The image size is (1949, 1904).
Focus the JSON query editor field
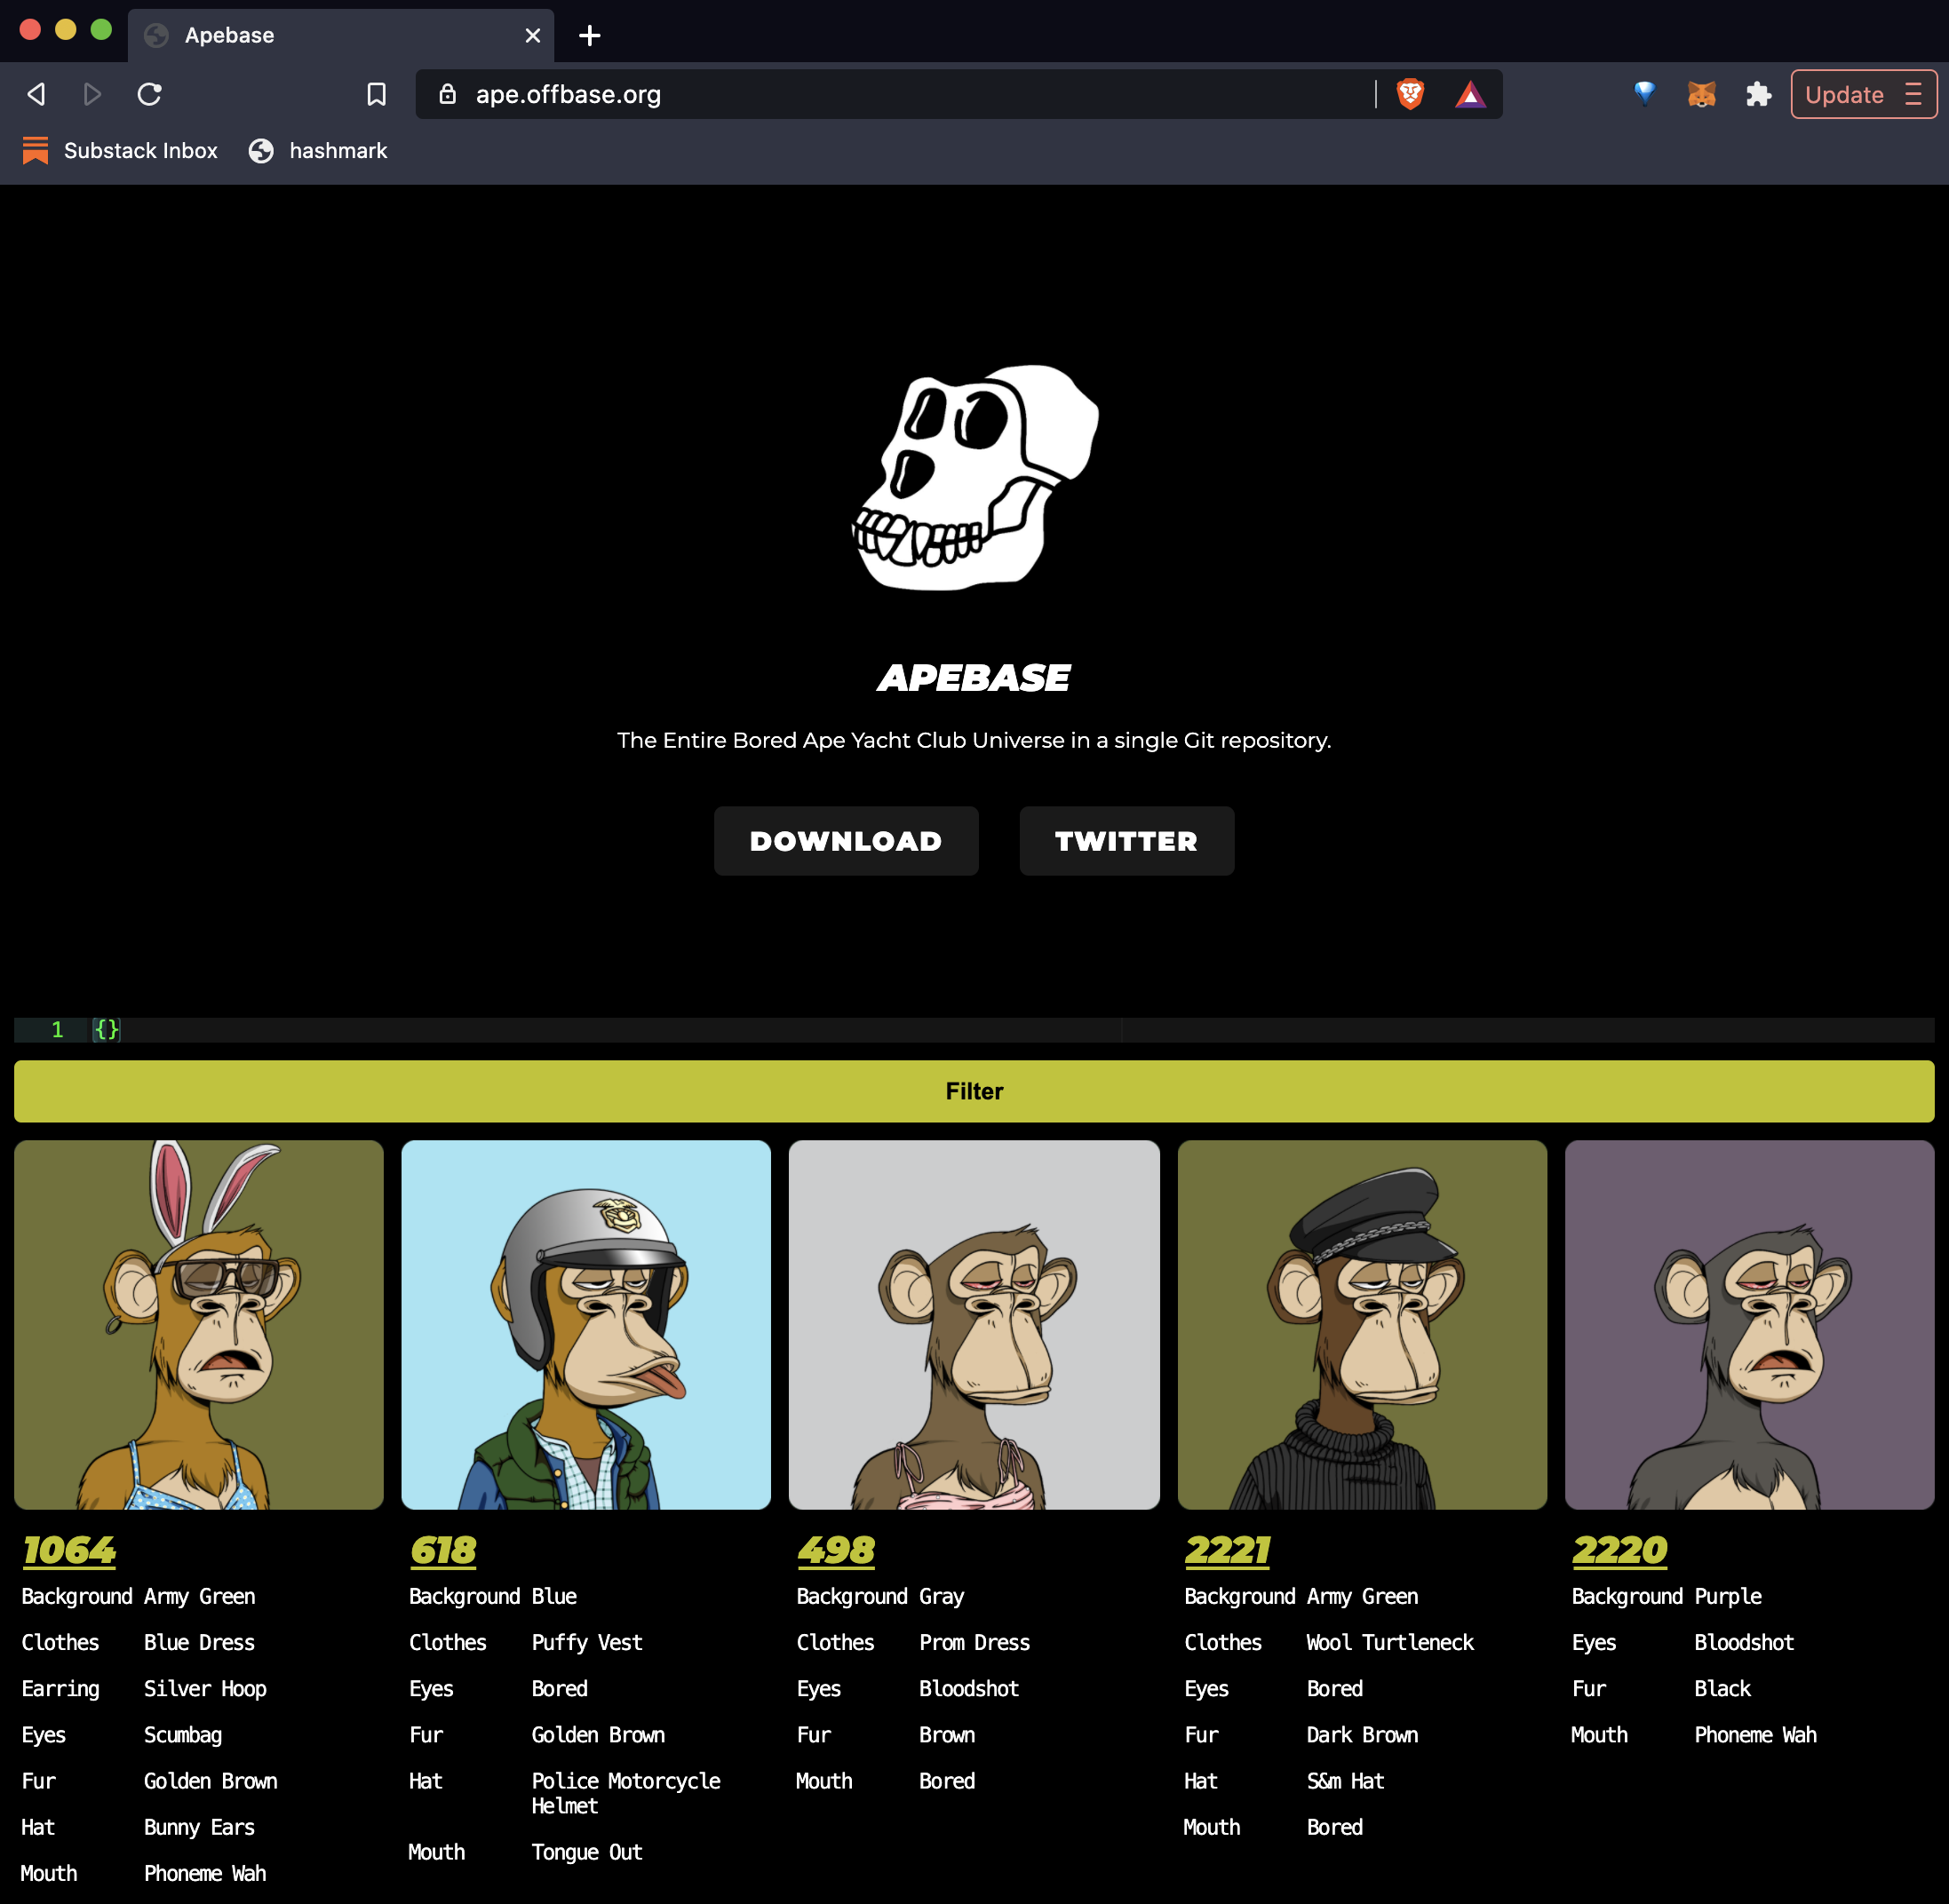[x=601, y=1029]
